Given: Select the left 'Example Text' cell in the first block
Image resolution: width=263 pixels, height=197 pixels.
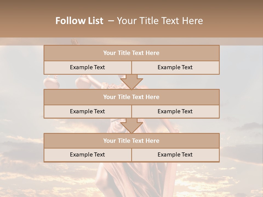Looking at the screenshot, I should 87,68.
